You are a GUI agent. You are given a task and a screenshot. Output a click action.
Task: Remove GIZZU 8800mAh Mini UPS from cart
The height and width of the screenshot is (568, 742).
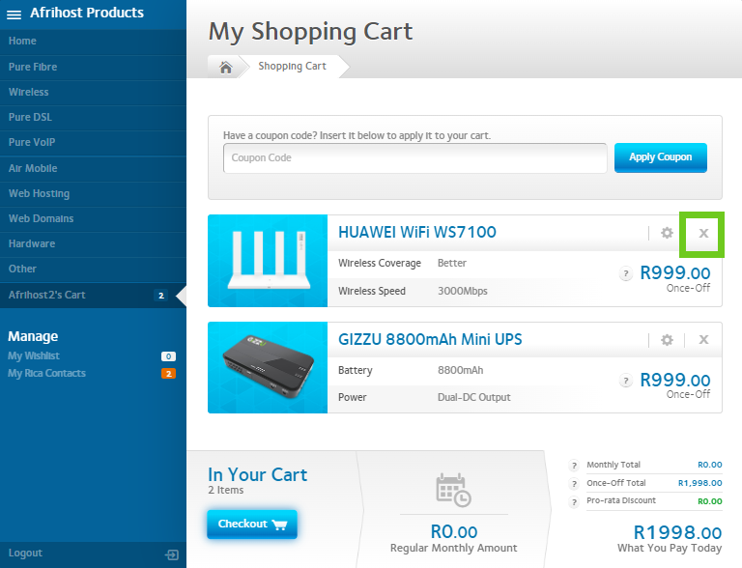tap(703, 340)
